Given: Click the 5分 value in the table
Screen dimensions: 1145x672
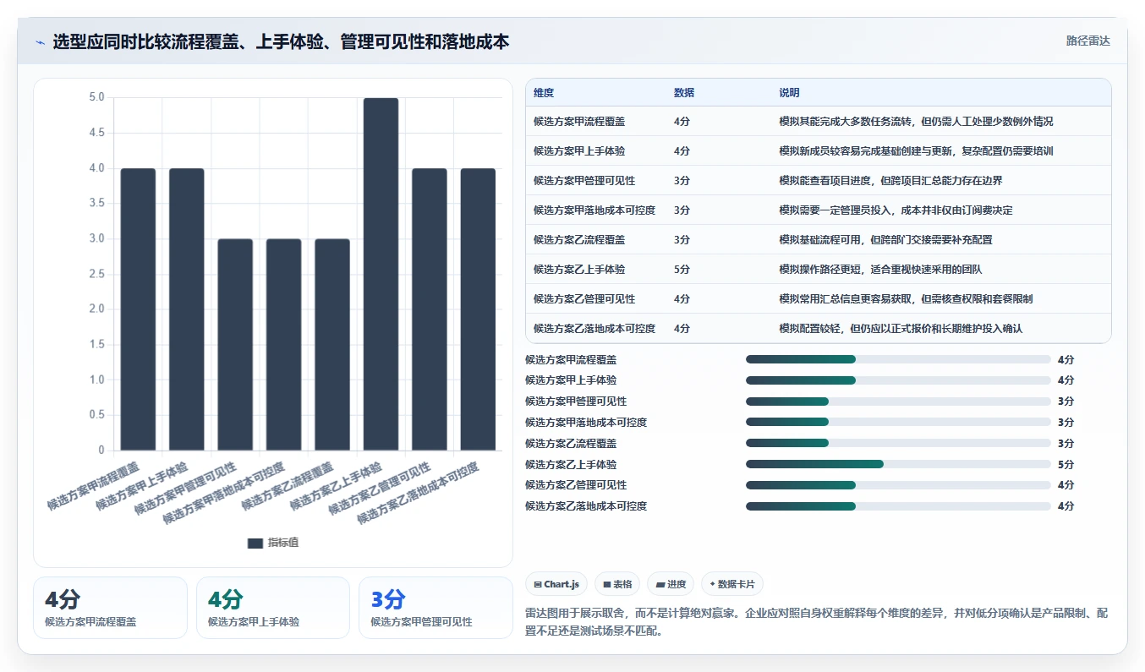Looking at the screenshot, I should (x=682, y=270).
